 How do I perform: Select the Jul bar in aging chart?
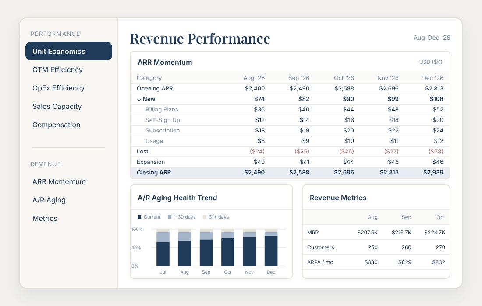pyautogui.click(x=163, y=247)
